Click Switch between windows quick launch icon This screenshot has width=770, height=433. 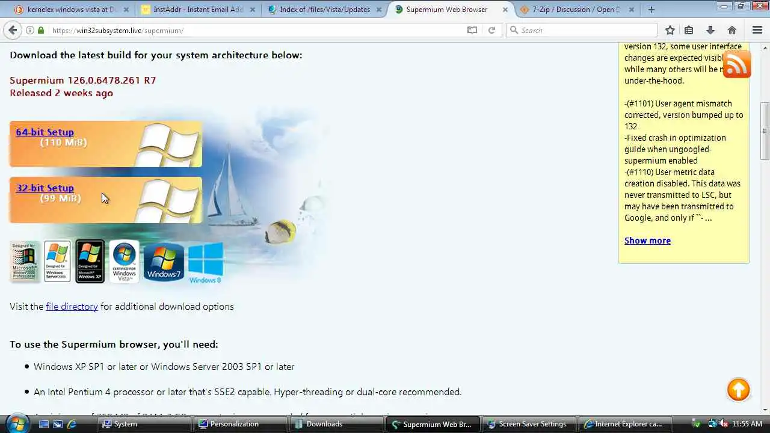pos(58,424)
